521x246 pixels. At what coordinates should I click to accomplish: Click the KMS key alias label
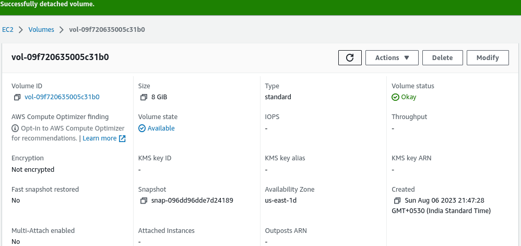click(x=285, y=158)
